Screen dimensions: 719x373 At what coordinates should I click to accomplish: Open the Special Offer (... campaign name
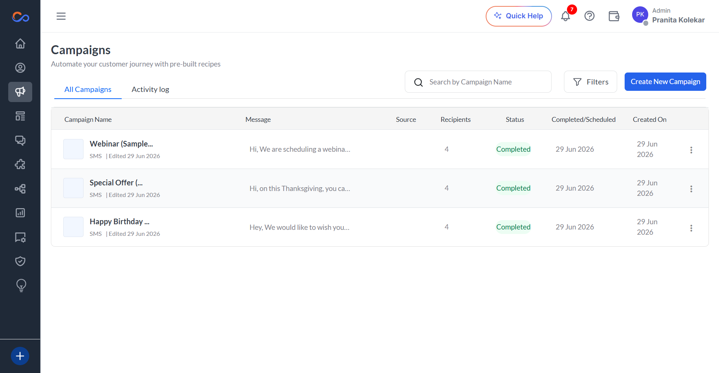116,183
